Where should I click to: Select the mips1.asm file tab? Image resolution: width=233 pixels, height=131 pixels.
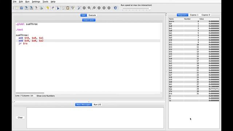click(x=89, y=20)
